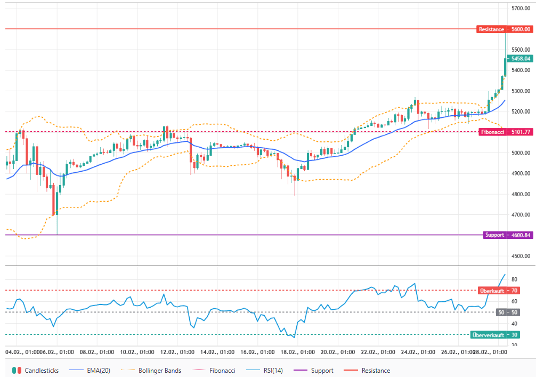
Task: Click the Resistance 5600.00 price label
Action: (503, 29)
